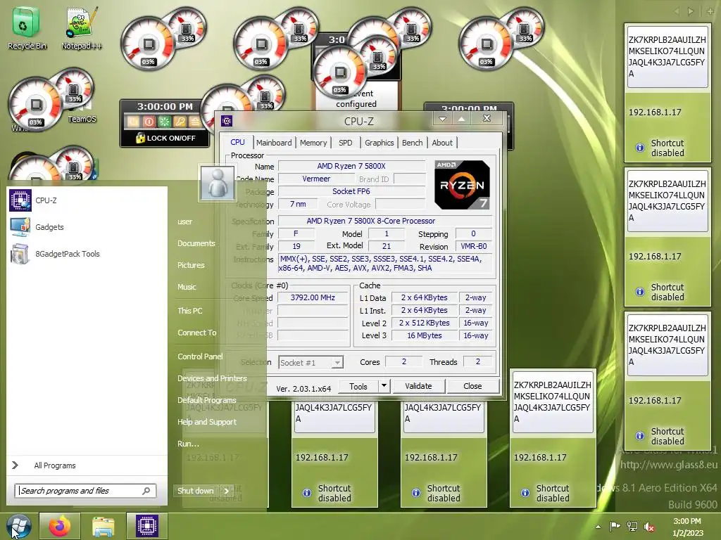Open the network tray icon
Screen dimensions: 721x540
click(632, 527)
